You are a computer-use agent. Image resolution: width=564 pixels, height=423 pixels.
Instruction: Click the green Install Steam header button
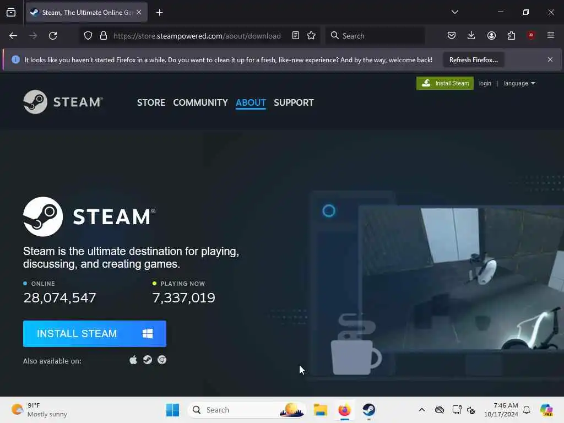click(445, 84)
